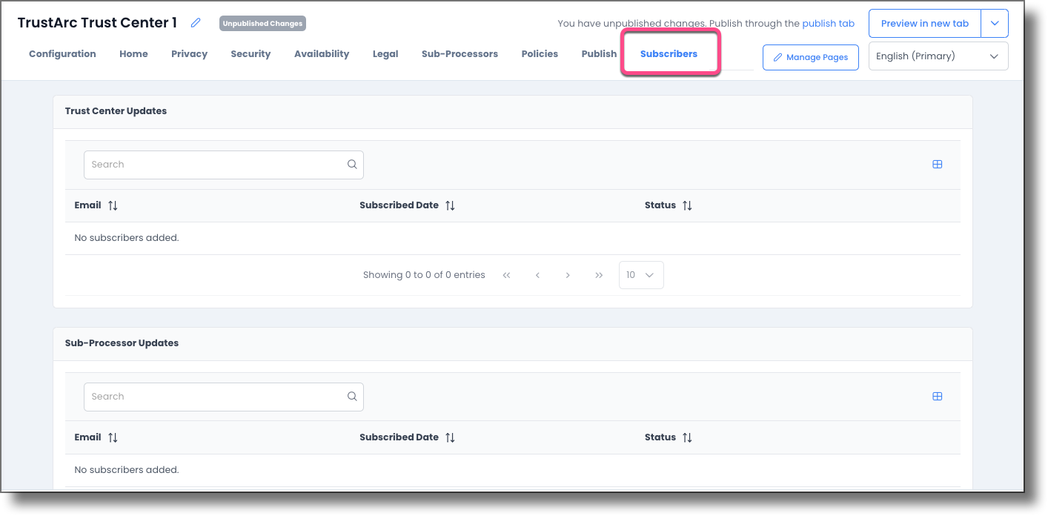Expand the entries-per-page selector showing 10
Screen dimensions: 1048x516
point(640,274)
